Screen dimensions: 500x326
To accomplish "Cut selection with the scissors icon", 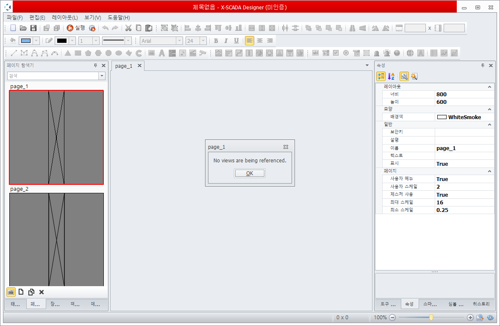I will pyautogui.click(x=128, y=28).
